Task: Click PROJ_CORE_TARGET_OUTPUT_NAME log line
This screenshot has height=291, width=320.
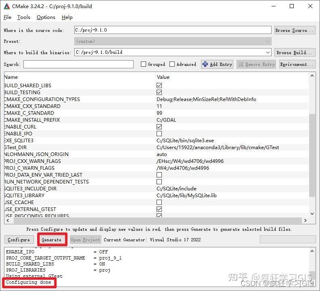Action: [64, 258]
